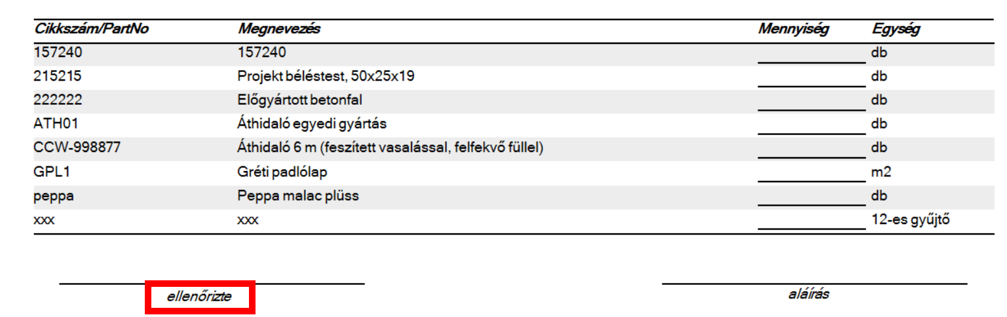
Task: Click the Egység column header
Action: [x=896, y=29]
